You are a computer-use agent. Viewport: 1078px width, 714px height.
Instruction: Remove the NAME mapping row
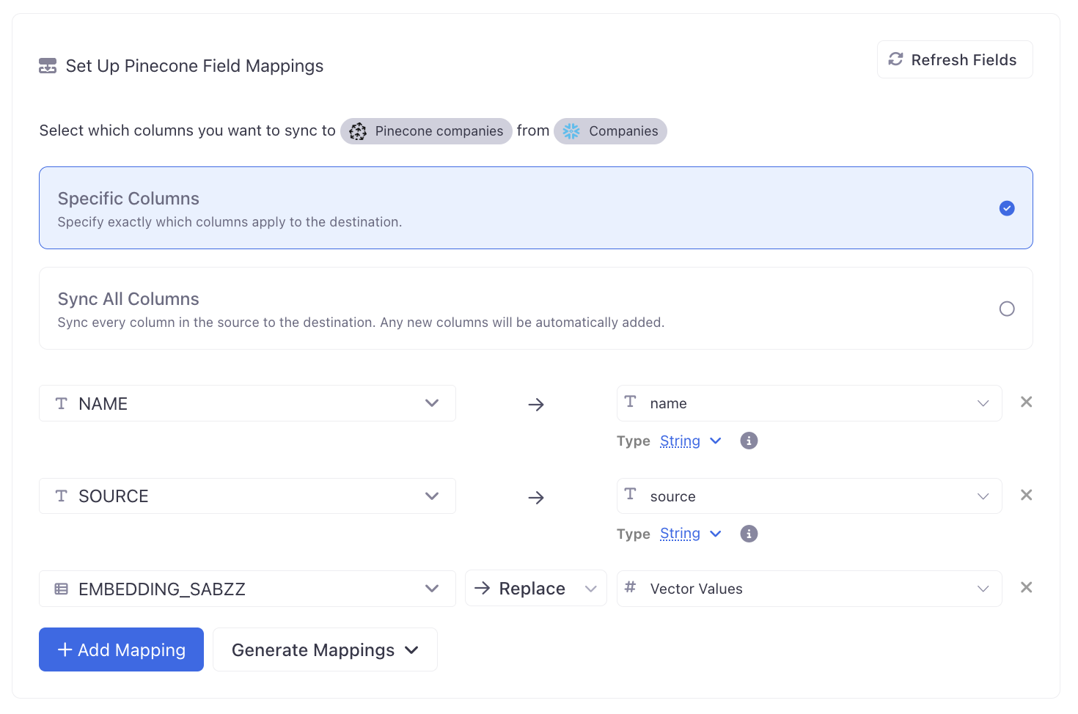coord(1026,402)
